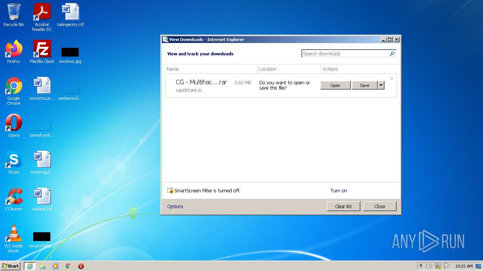Screen dimensions: 483x271
Task: Click the network status tray icon
Action: pos(438,266)
